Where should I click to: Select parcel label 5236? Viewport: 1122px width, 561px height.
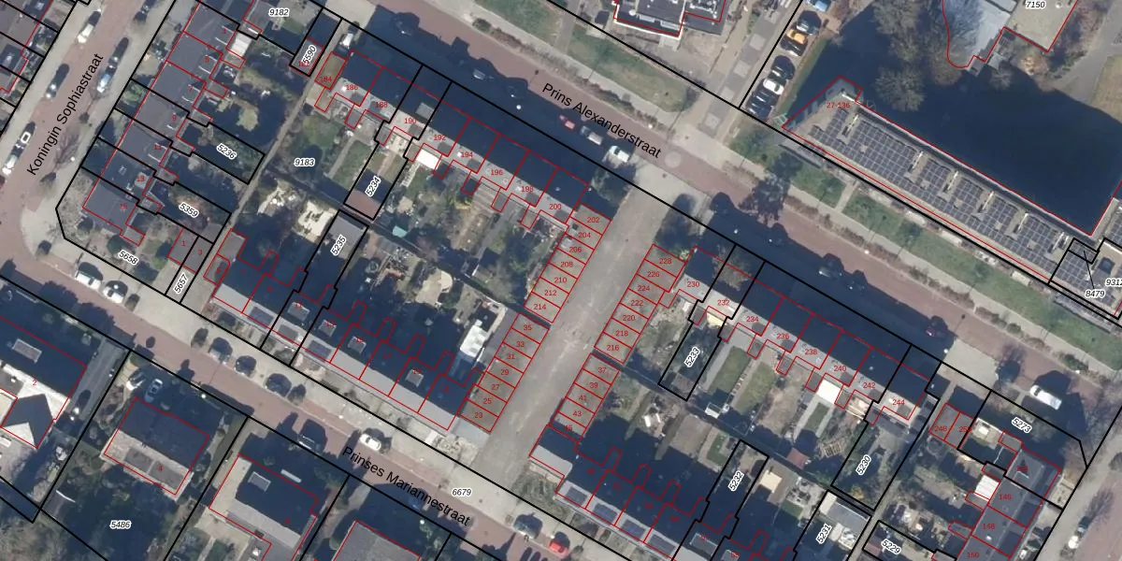click(226, 152)
